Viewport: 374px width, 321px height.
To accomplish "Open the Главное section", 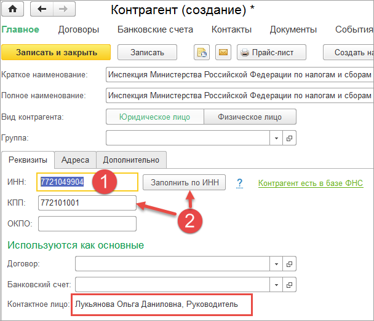I will pyautogui.click(x=20, y=29).
